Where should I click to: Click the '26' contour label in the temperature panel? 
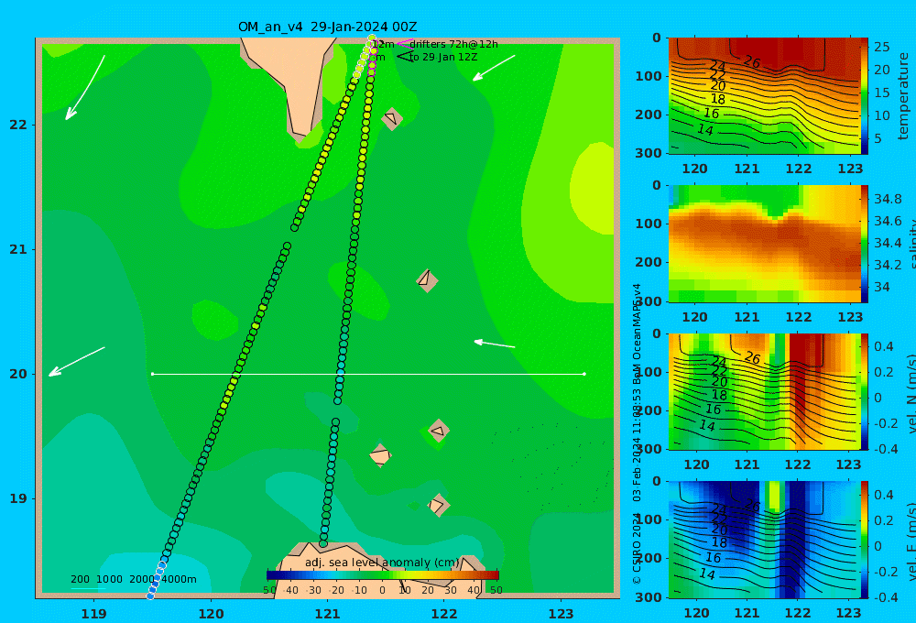[752, 61]
